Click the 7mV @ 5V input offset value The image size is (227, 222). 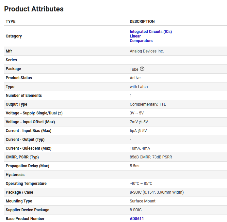point(139,122)
